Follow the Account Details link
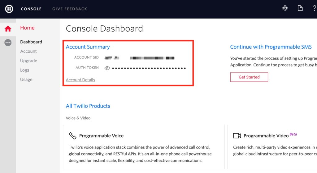The height and width of the screenshot is (173, 317). pos(80,80)
